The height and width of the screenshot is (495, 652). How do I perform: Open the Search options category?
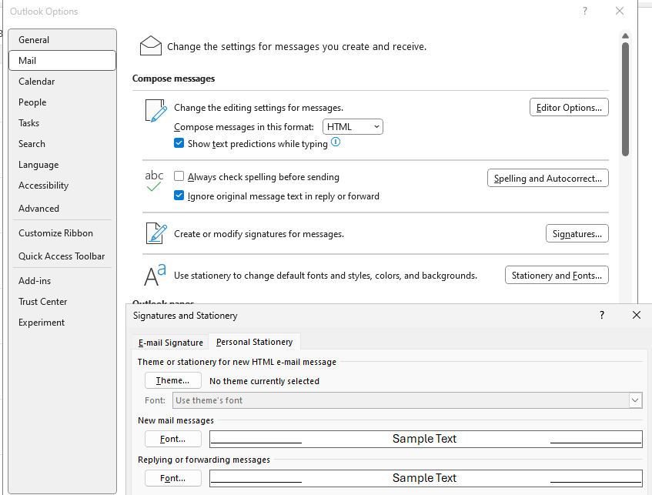(62, 144)
